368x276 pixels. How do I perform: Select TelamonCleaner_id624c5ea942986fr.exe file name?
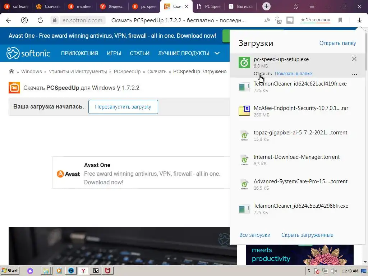[x=301, y=206]
